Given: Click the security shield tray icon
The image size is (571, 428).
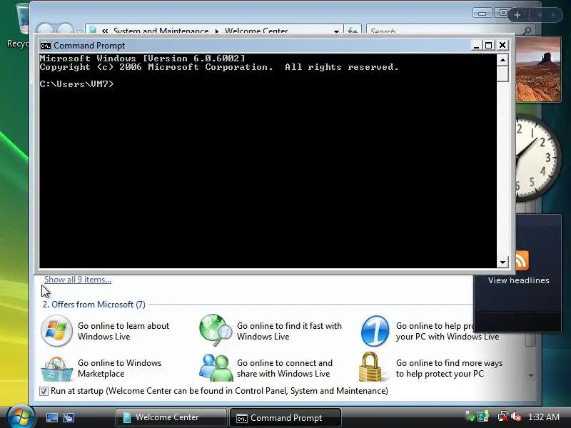Looking at the screenshot, I should pos(470,416).
